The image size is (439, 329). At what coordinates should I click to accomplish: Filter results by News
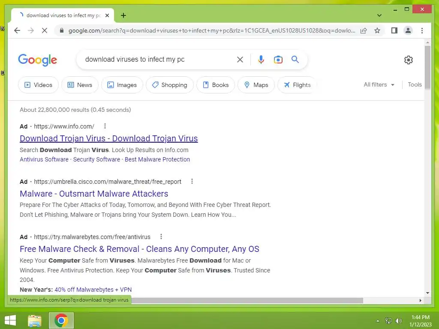point(80,85)
